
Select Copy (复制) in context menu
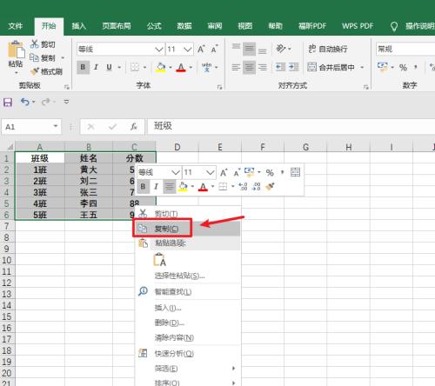coord(188,229)
